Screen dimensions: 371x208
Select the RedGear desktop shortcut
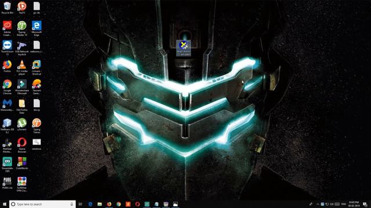point(8,146)
